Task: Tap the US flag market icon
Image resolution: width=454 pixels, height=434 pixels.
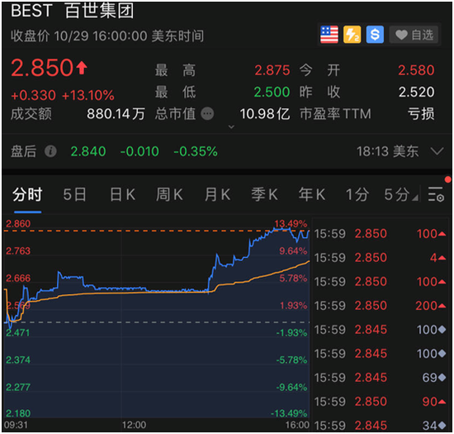Action: point(329,35)
